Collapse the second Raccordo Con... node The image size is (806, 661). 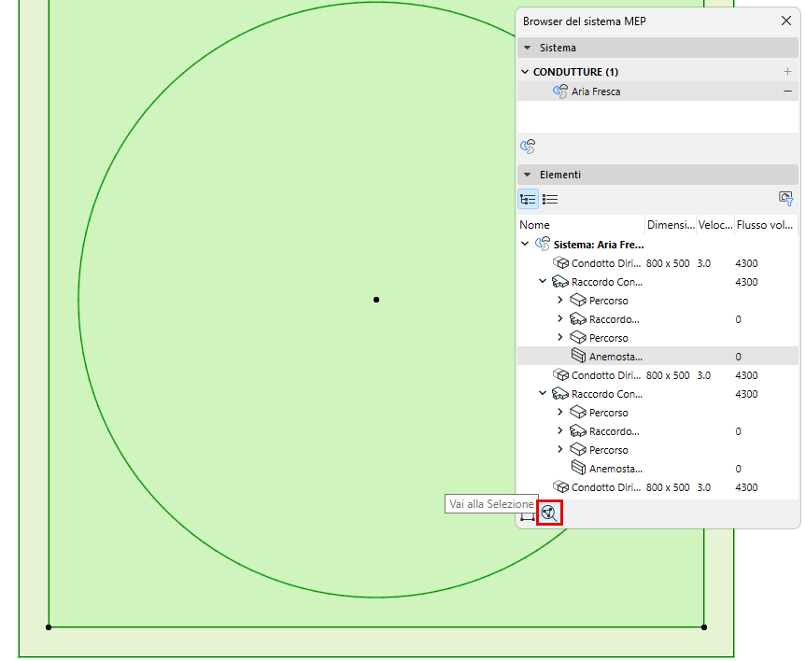click(543, 393)
